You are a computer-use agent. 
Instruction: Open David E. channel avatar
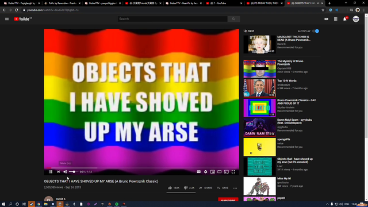click(x=48, y=199)
